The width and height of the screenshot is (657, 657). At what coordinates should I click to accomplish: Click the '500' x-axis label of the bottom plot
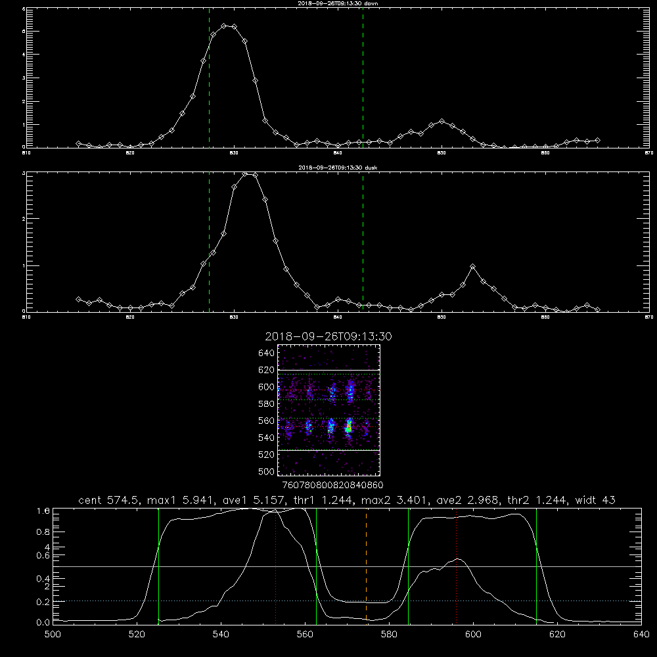click(x=53, y=635)
